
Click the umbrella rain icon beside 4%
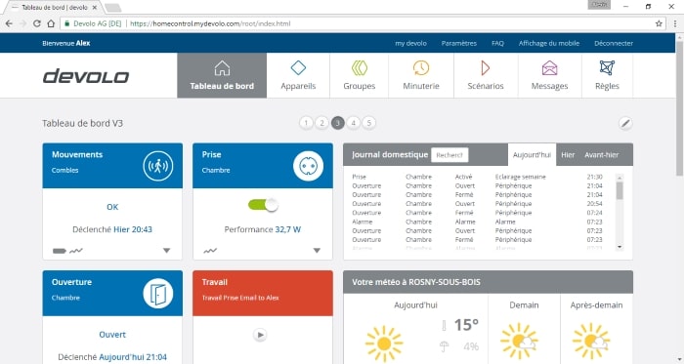[444, 346]
